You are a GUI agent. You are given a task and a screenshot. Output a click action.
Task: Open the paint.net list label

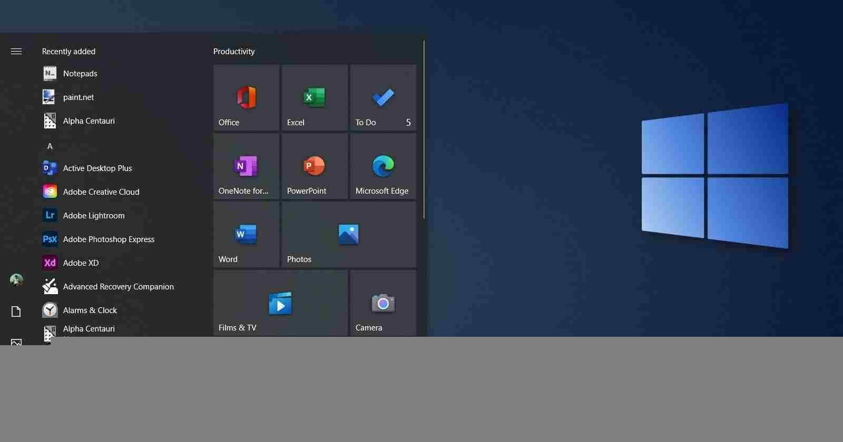point(79,97)
